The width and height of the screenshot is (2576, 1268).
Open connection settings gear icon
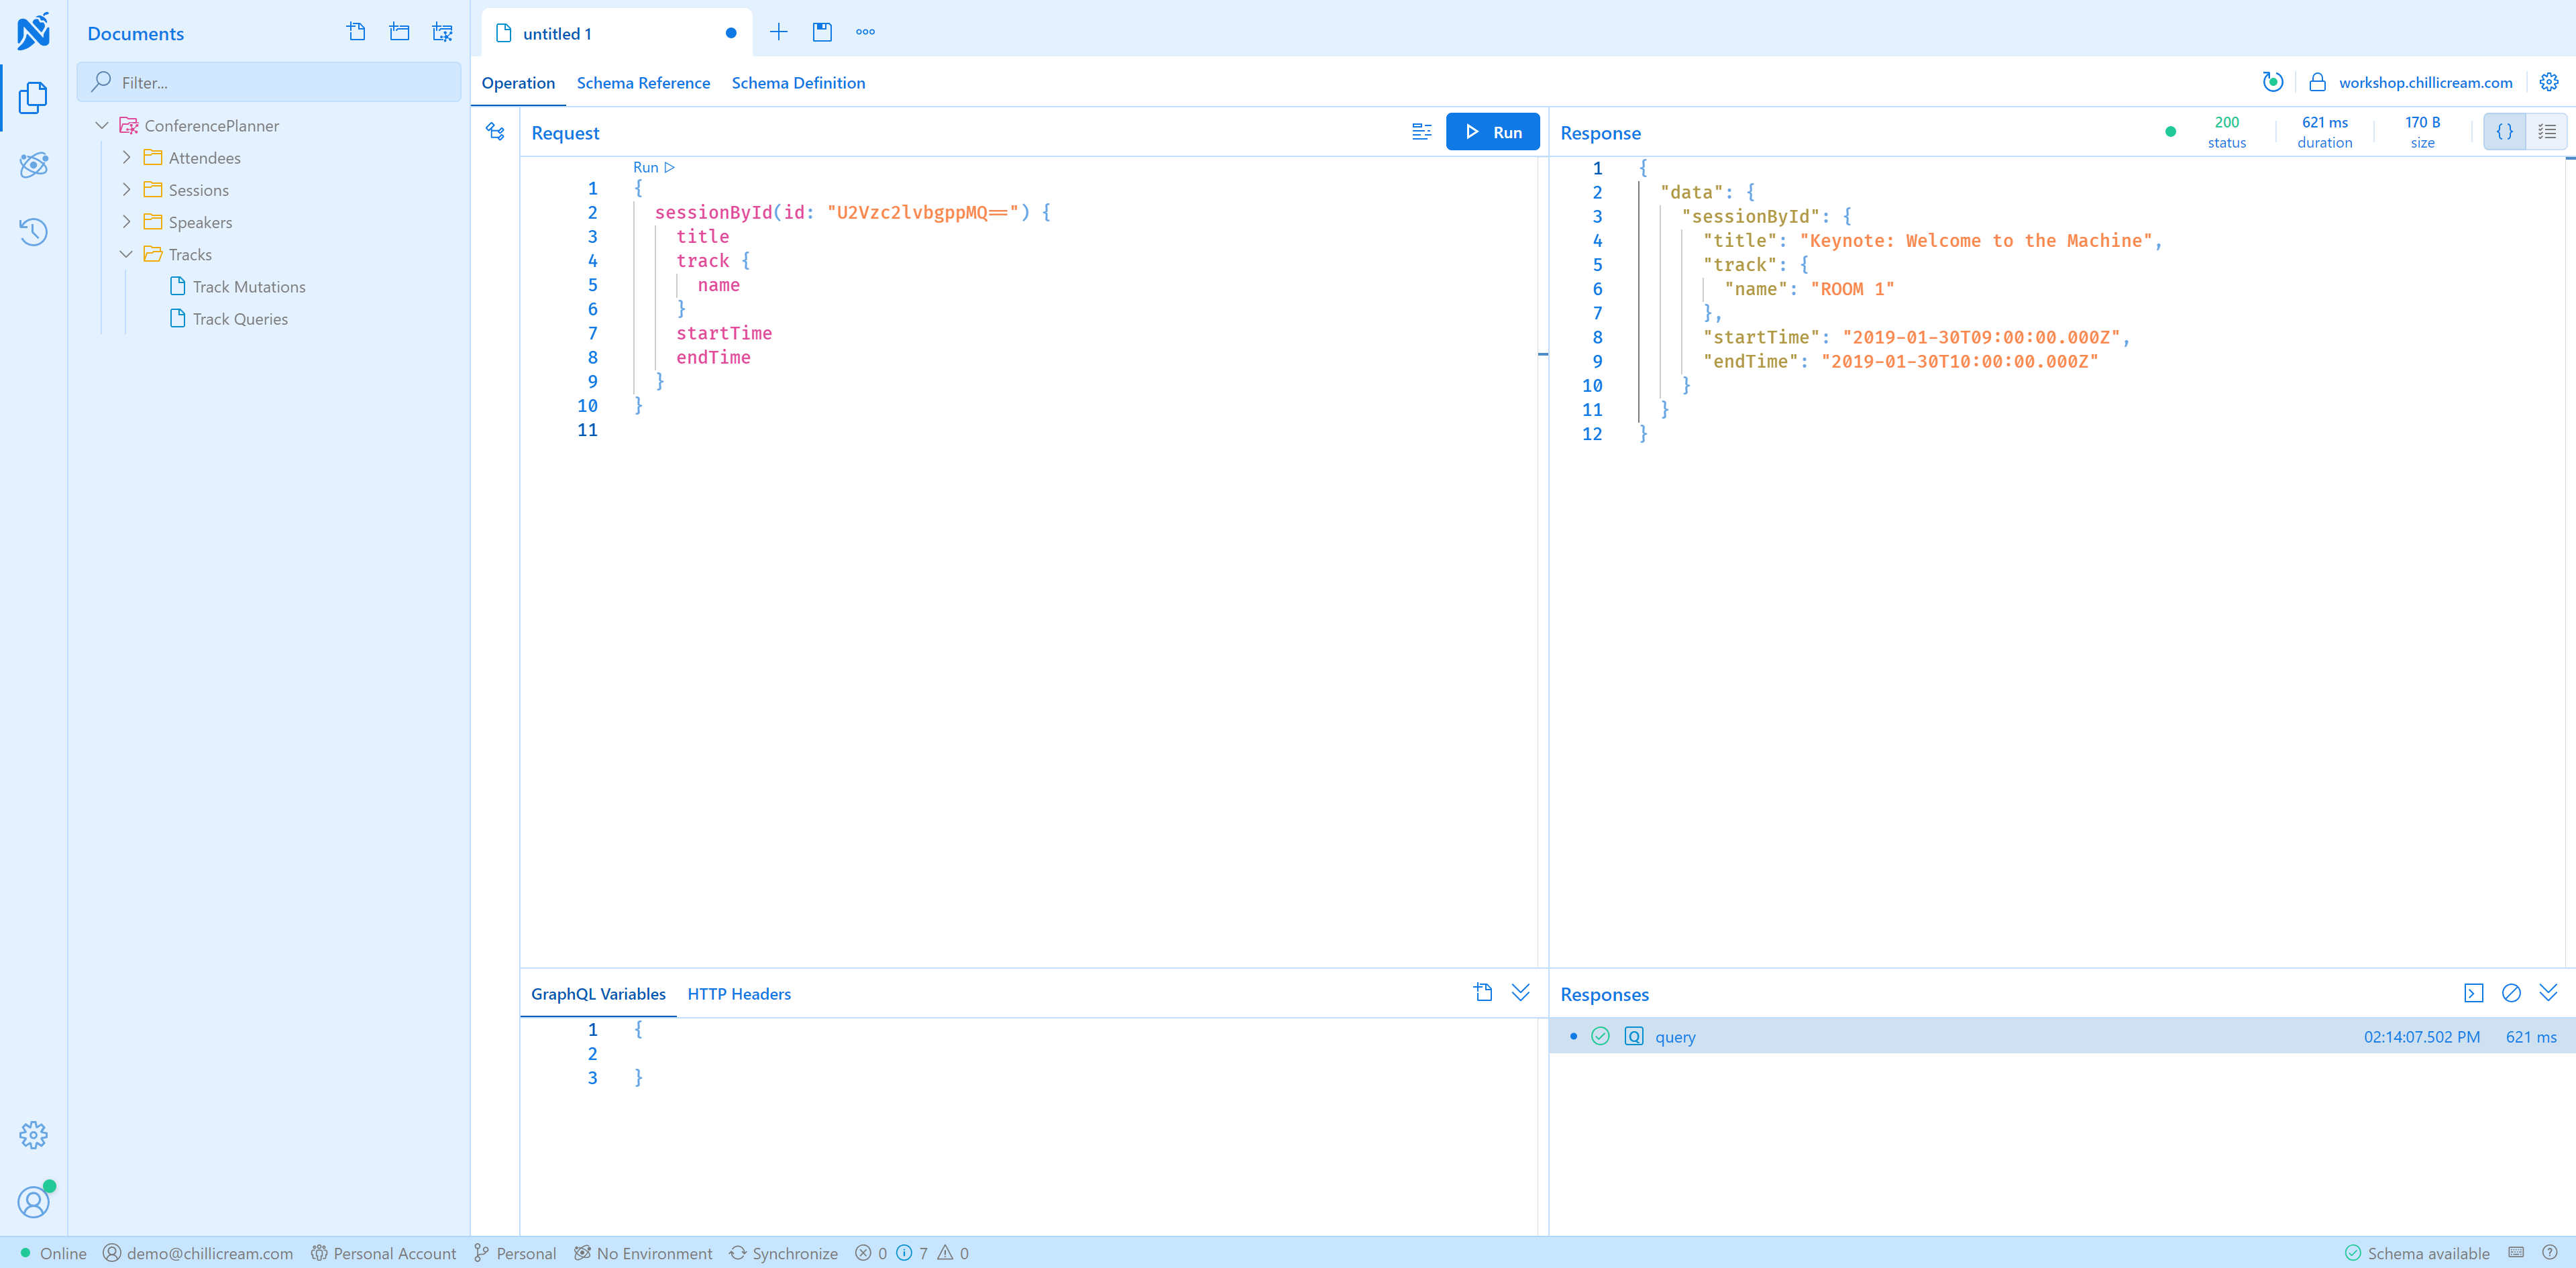(2549, 82)
